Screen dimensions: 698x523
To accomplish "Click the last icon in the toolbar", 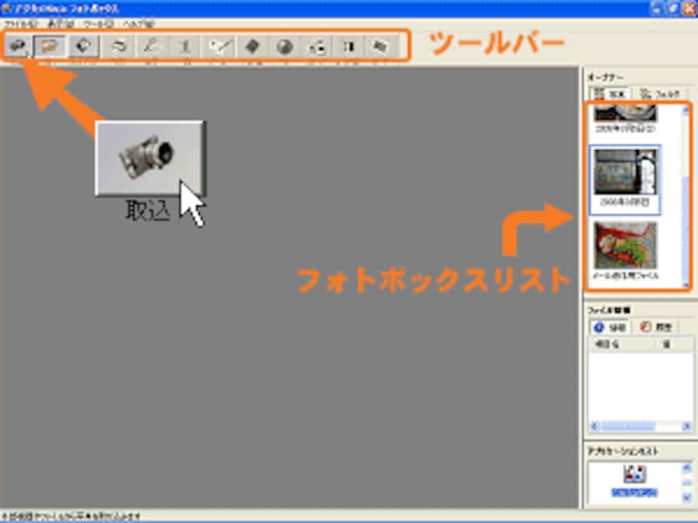I will click(380, 46).
